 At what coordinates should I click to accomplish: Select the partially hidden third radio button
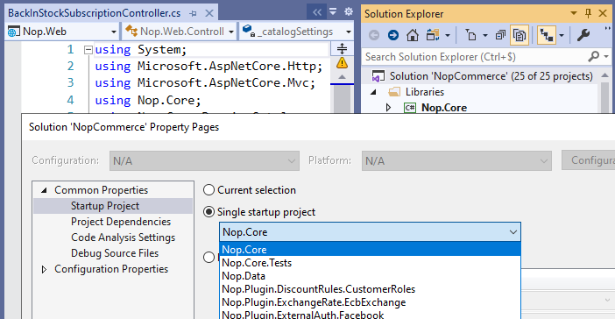tap(209, 258)
